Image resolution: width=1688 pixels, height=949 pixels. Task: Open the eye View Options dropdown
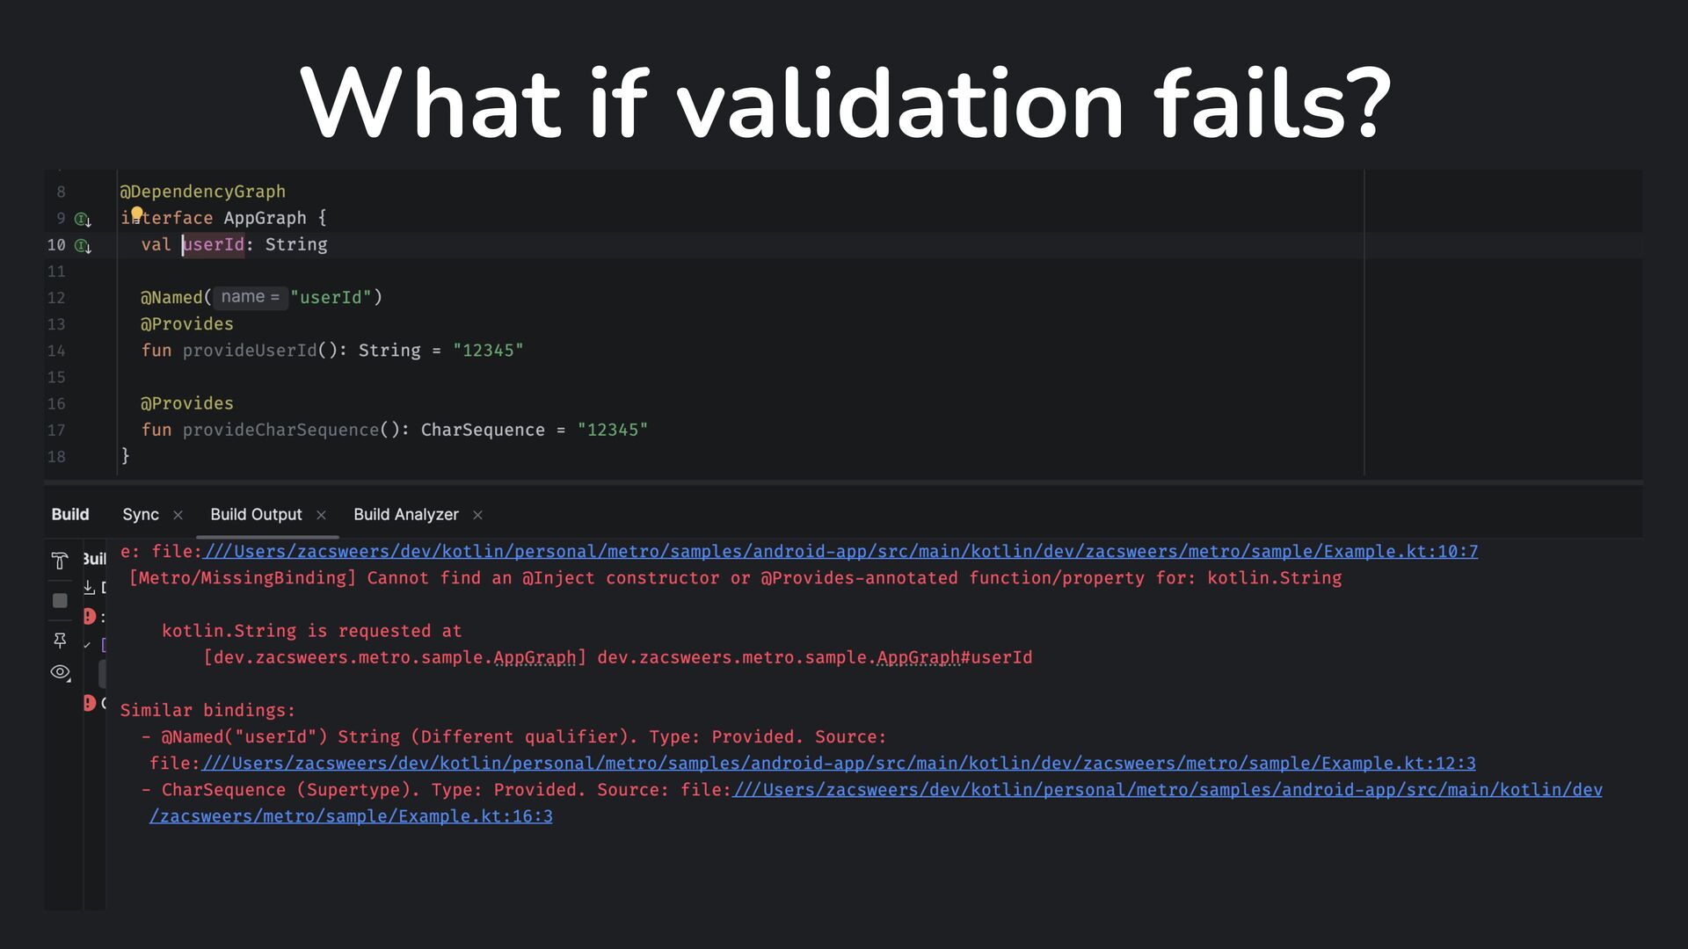pyautogui.click(x=61, y=673)
